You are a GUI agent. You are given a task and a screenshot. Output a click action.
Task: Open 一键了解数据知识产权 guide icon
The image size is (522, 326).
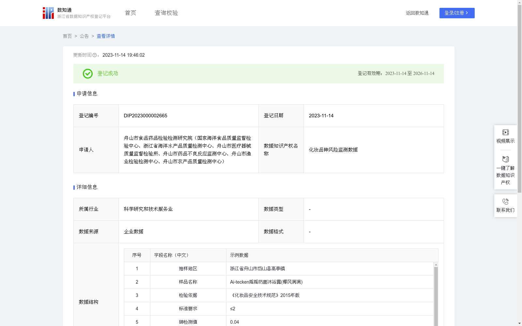tap(505, 159)
